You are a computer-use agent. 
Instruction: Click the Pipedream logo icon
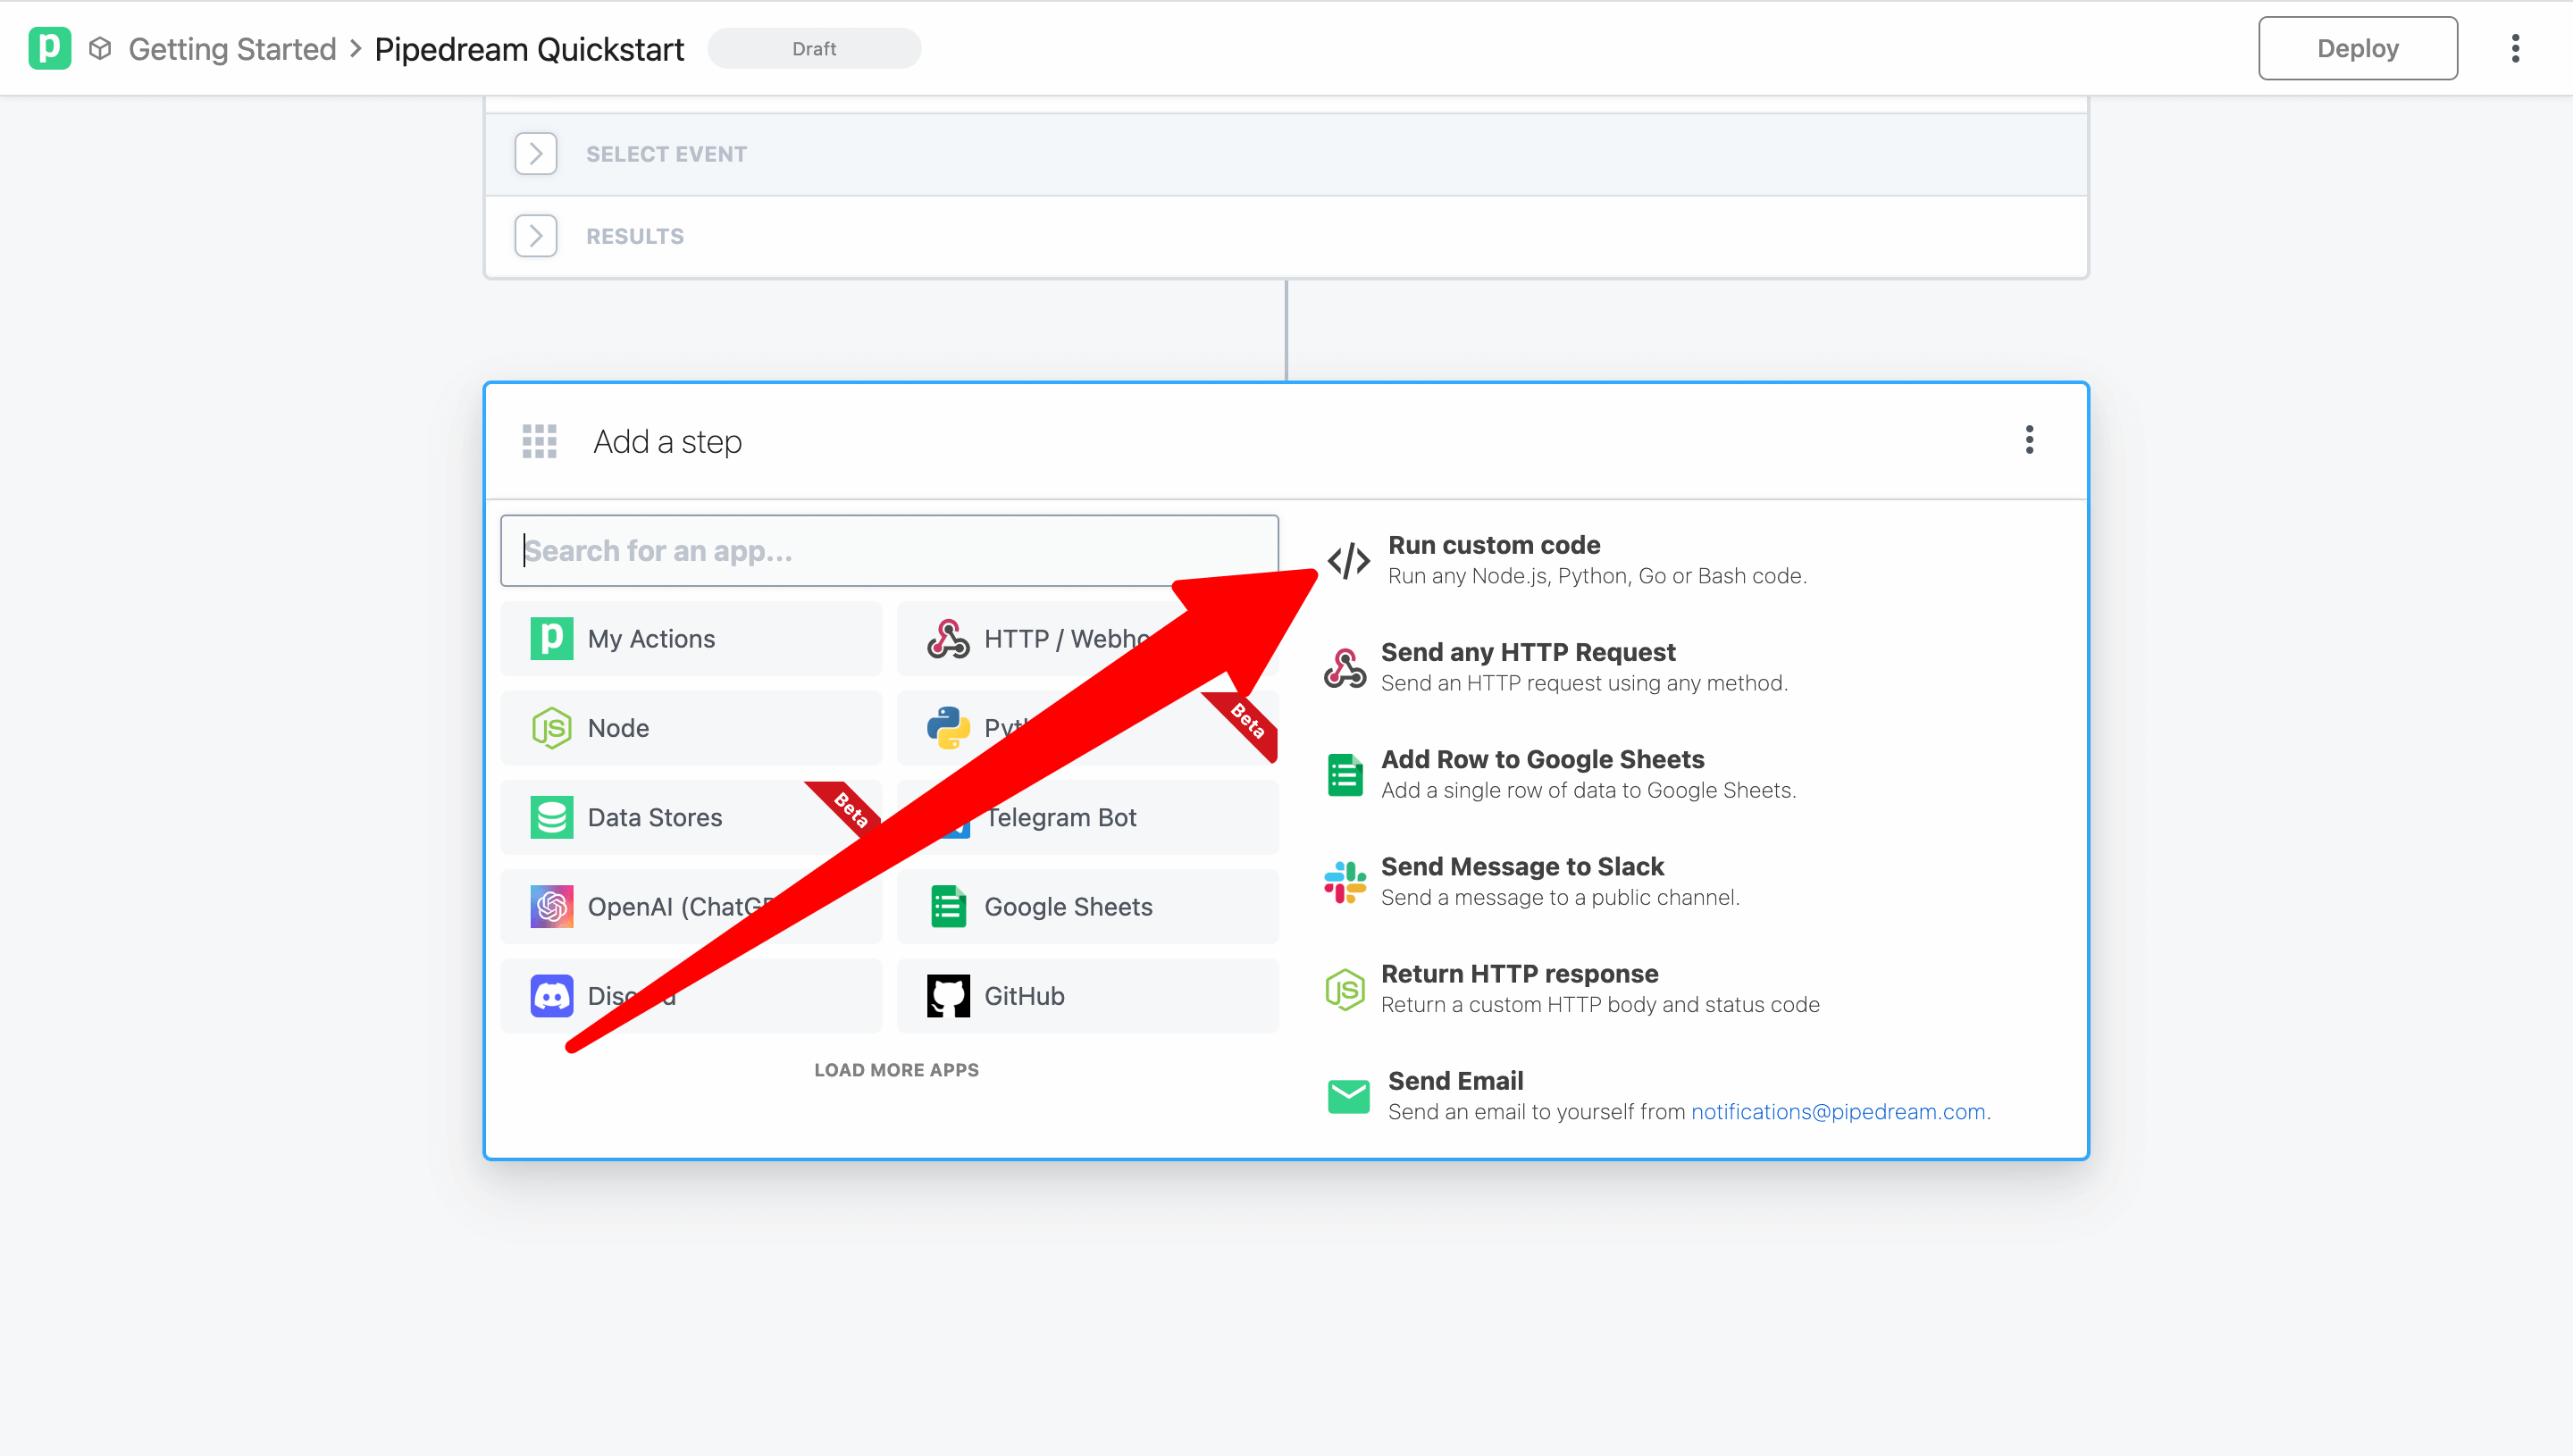coord(49,48)
